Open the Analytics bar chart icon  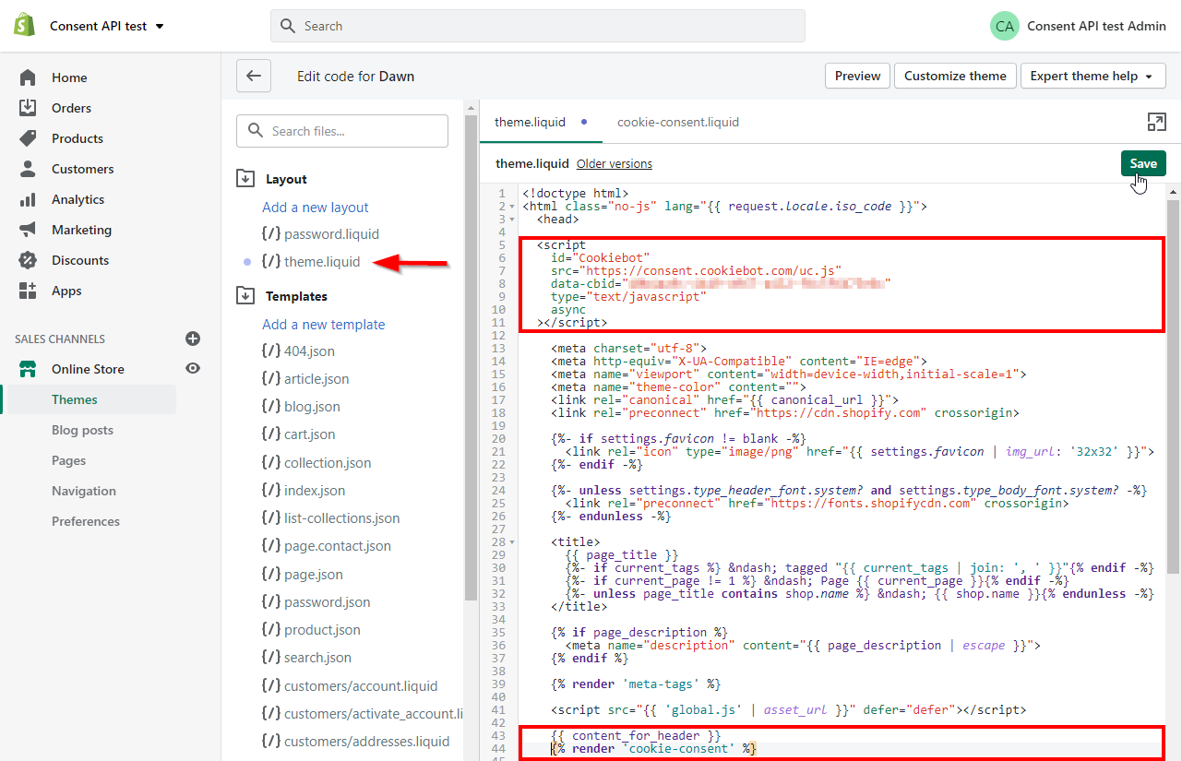pos(28,199)
